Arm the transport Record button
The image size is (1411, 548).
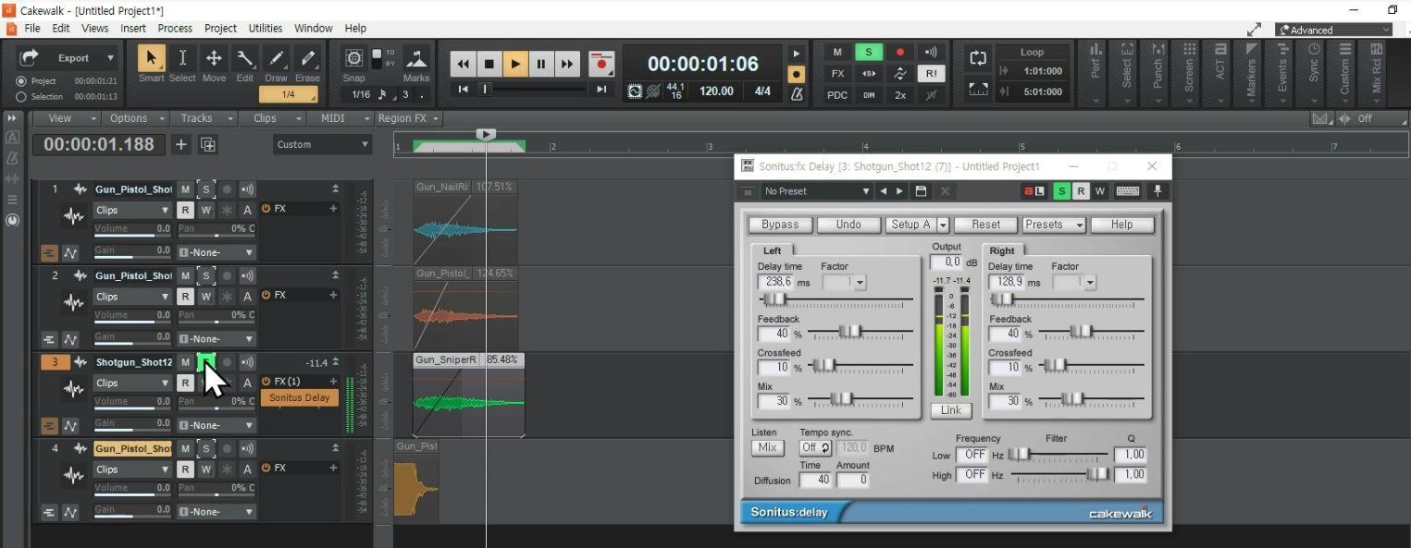point(601,64)
